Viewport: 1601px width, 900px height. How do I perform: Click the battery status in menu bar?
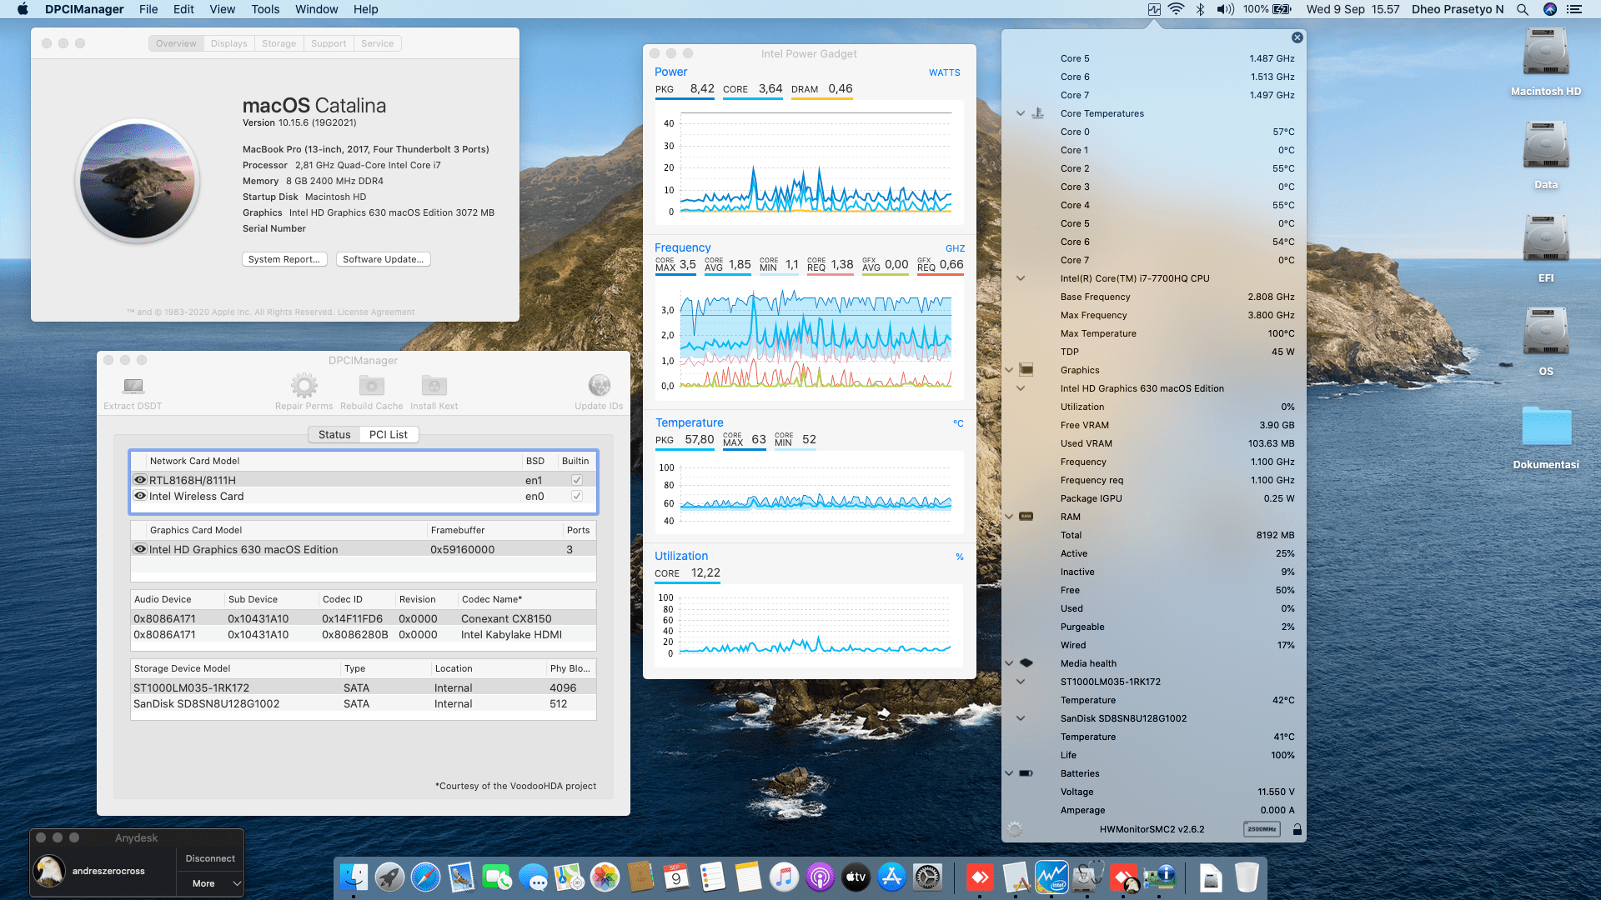pyautogui.click(x=1267, y=9)
